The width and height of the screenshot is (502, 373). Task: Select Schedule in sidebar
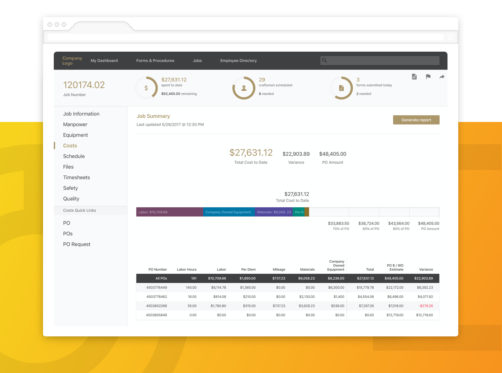(x=74, y=156)
